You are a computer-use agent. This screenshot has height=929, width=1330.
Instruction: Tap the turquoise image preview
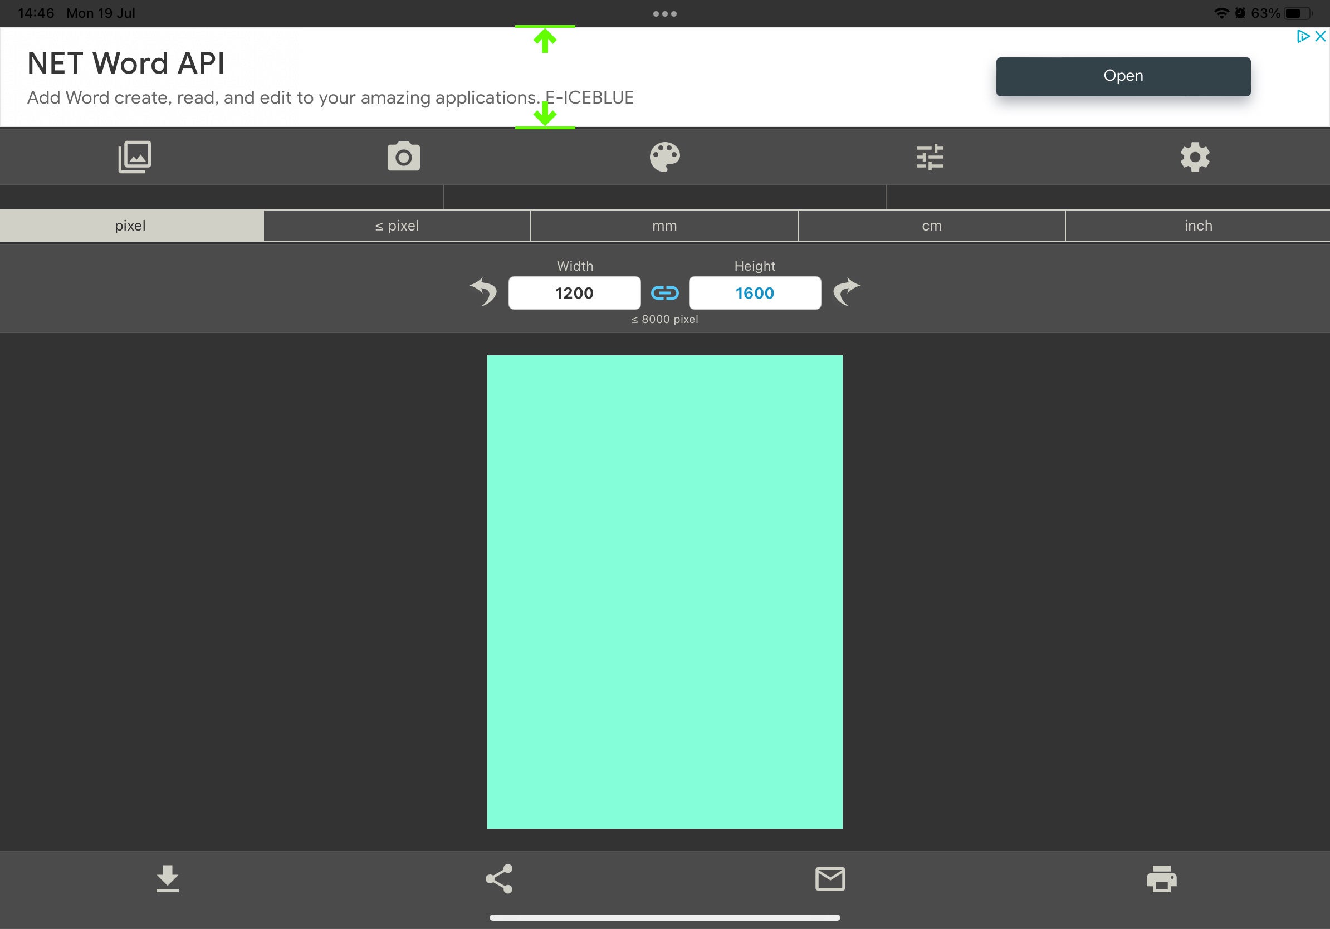tap(664, 592)
